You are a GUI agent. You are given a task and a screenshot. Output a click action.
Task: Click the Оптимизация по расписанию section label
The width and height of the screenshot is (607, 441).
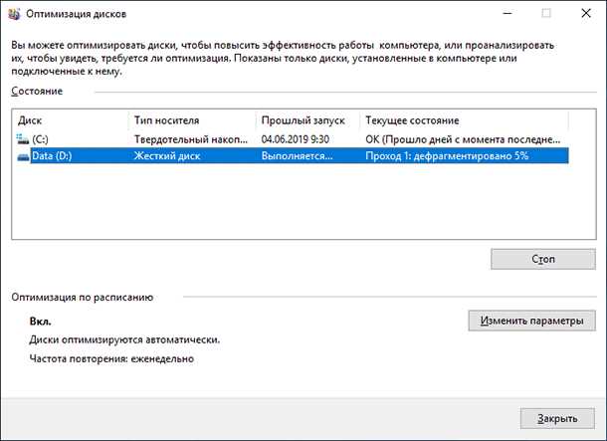tap(83, 297)
